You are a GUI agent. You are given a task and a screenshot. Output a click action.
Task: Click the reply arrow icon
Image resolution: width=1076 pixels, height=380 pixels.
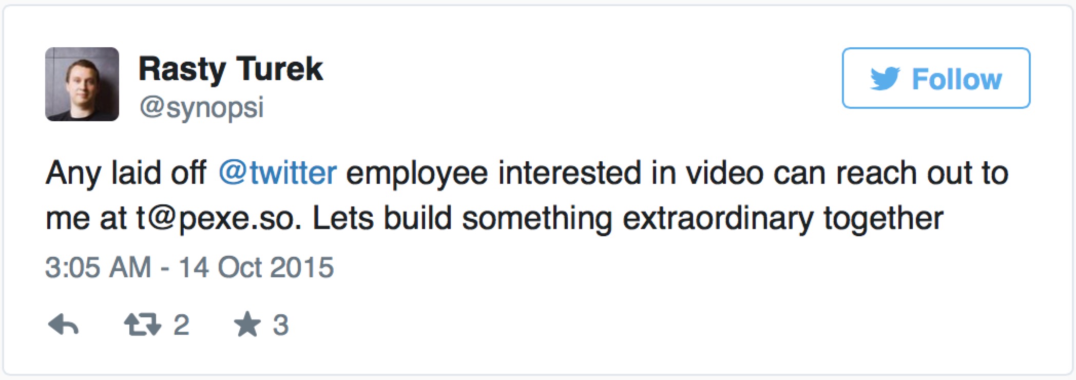pos(63,325)
